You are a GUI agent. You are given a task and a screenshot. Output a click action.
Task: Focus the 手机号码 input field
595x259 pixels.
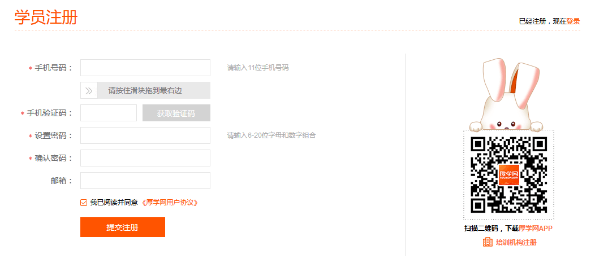click(x=145, y=68)
